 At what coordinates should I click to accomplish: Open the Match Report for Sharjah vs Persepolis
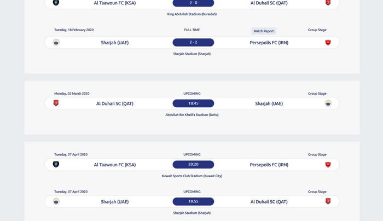point(264,31)
